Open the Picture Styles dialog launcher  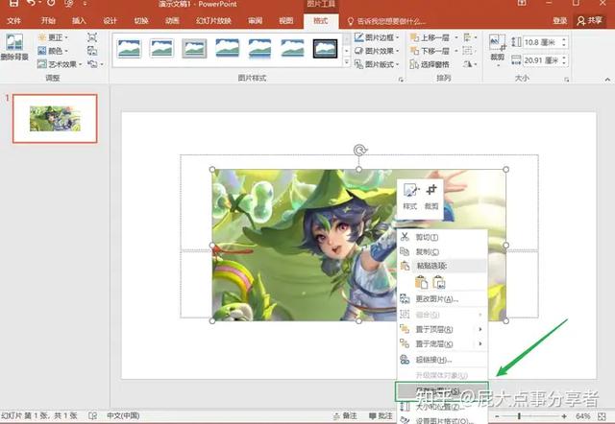[x=401, y=80]
